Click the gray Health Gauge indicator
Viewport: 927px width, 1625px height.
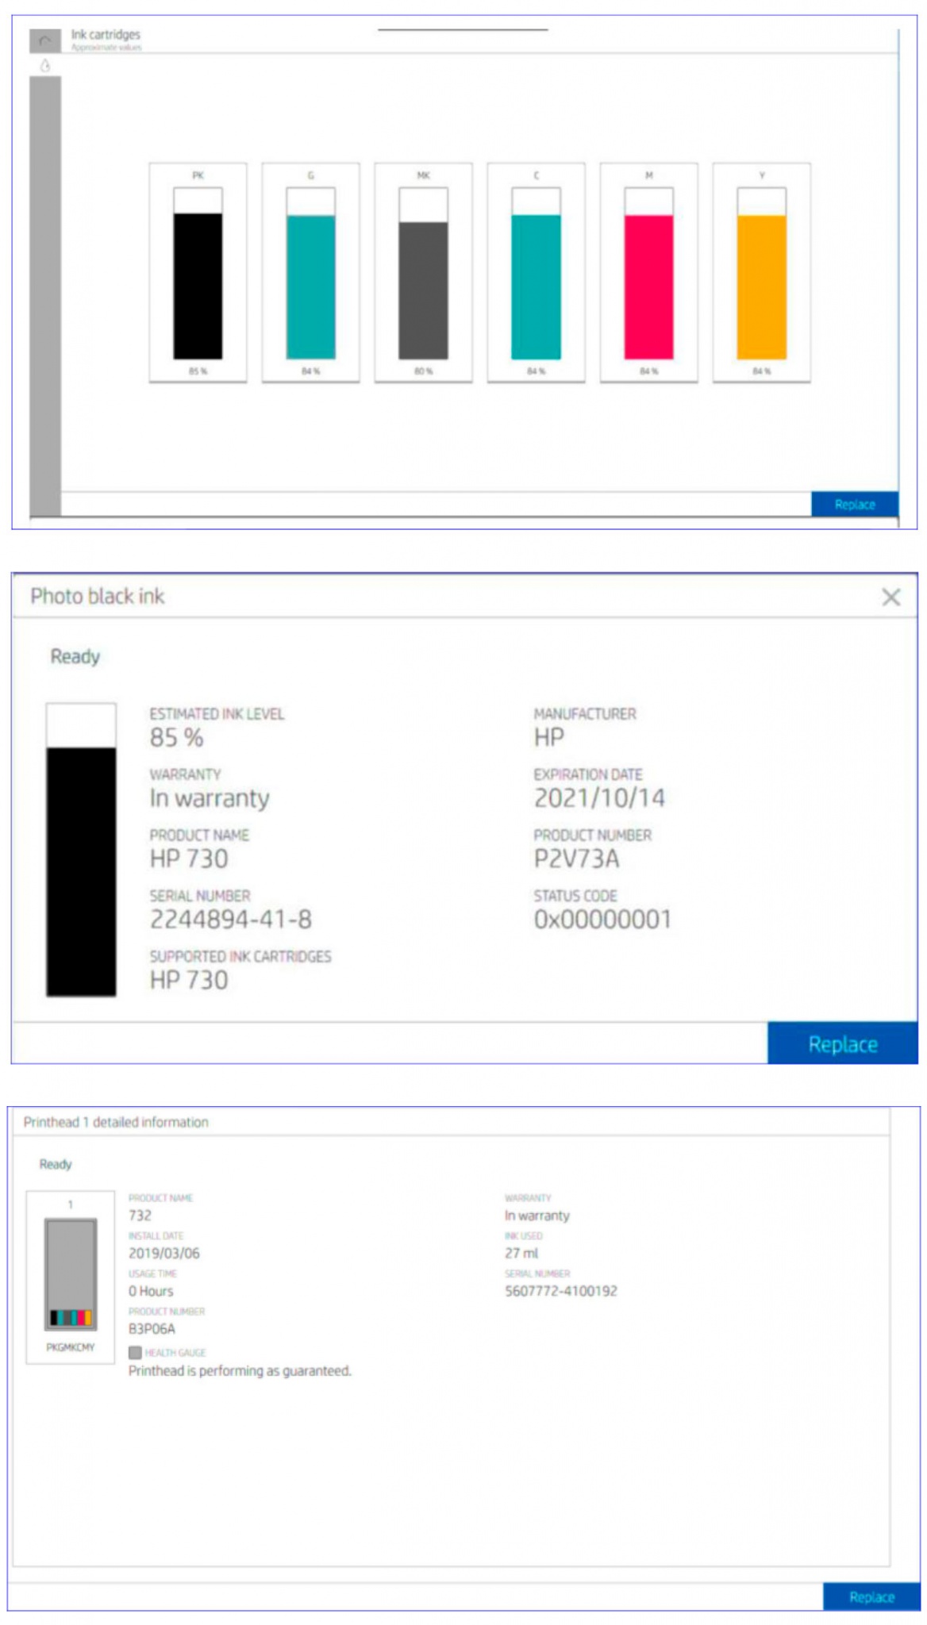coord(135,1352)
